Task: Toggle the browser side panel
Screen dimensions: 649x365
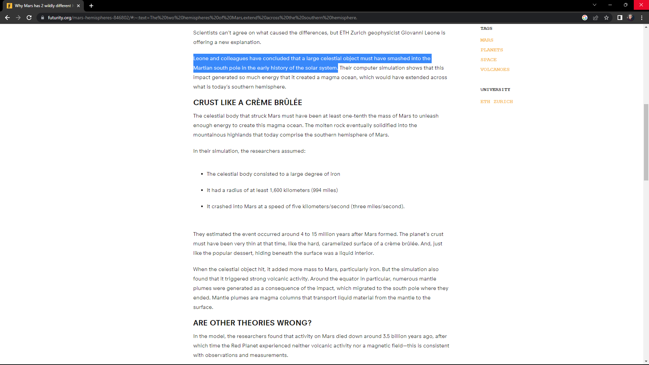Action: [620, 18]
